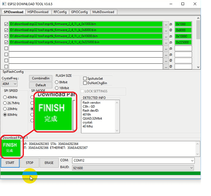Switch SPI SPEED to 40MHz
The image size is (211, 196).
[5, 97]
